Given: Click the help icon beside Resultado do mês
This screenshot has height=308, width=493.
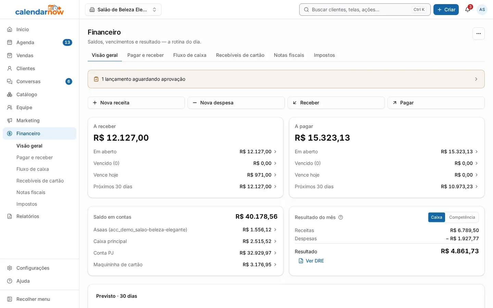Looking at the screenshot, I should pos(341,217).
